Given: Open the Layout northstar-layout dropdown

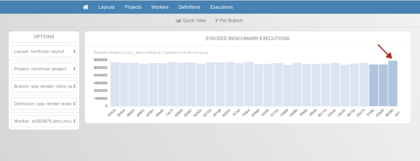Looking at the screenshot, I should coord(44,51).
